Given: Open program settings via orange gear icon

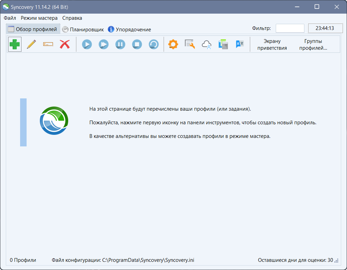Looking at the screenshot, I should click(x=173, y=44).
